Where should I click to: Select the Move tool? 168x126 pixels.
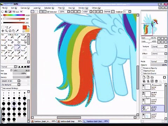pyautogui.click(x=2, y=31)
